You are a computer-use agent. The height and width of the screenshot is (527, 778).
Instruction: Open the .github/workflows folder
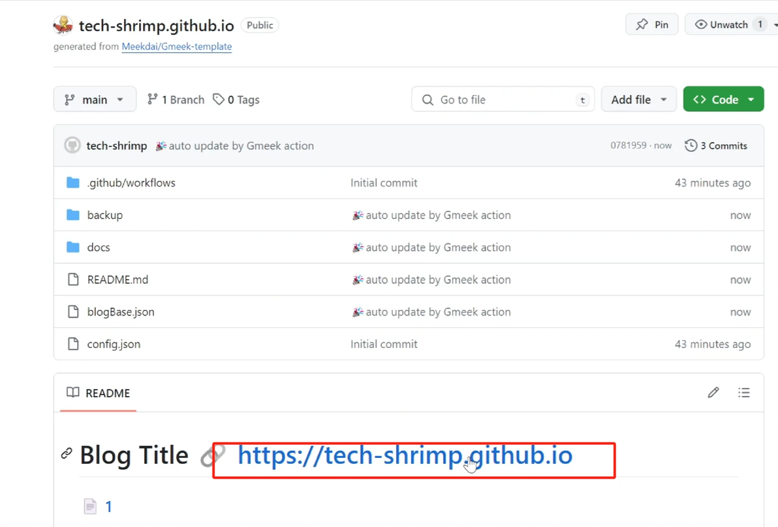click(x=131, y=183)
